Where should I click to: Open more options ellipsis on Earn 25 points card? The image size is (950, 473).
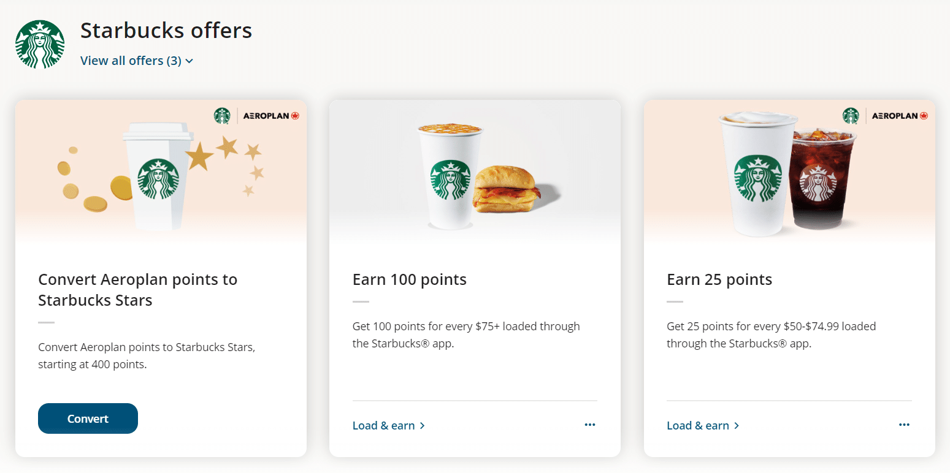[x=904, y=425]
